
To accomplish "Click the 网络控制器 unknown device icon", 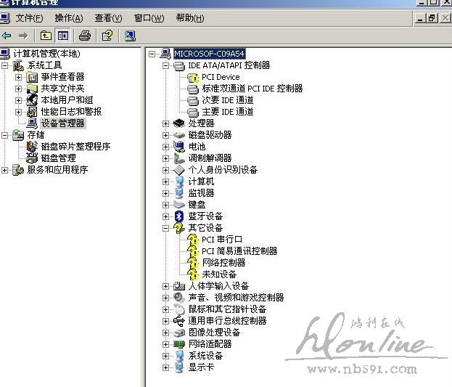I will coord(193,263).
